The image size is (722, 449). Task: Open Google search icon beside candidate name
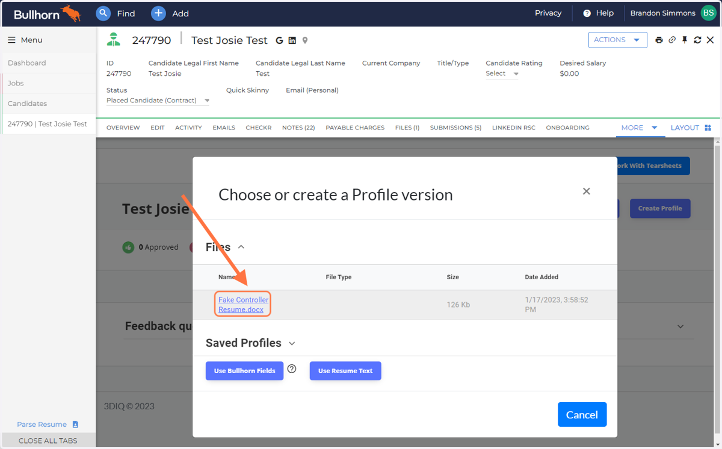(279, 40)
